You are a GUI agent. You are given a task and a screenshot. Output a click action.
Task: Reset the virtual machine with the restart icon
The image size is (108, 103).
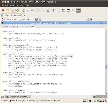18,10
